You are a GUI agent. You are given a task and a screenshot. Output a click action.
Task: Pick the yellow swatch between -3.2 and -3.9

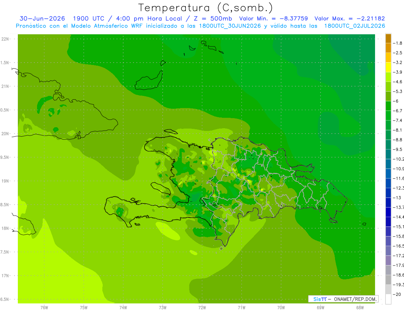388,67
